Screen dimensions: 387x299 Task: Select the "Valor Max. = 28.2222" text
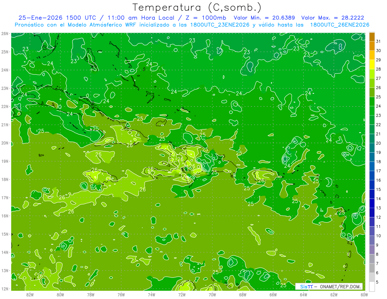coord(333,18)
